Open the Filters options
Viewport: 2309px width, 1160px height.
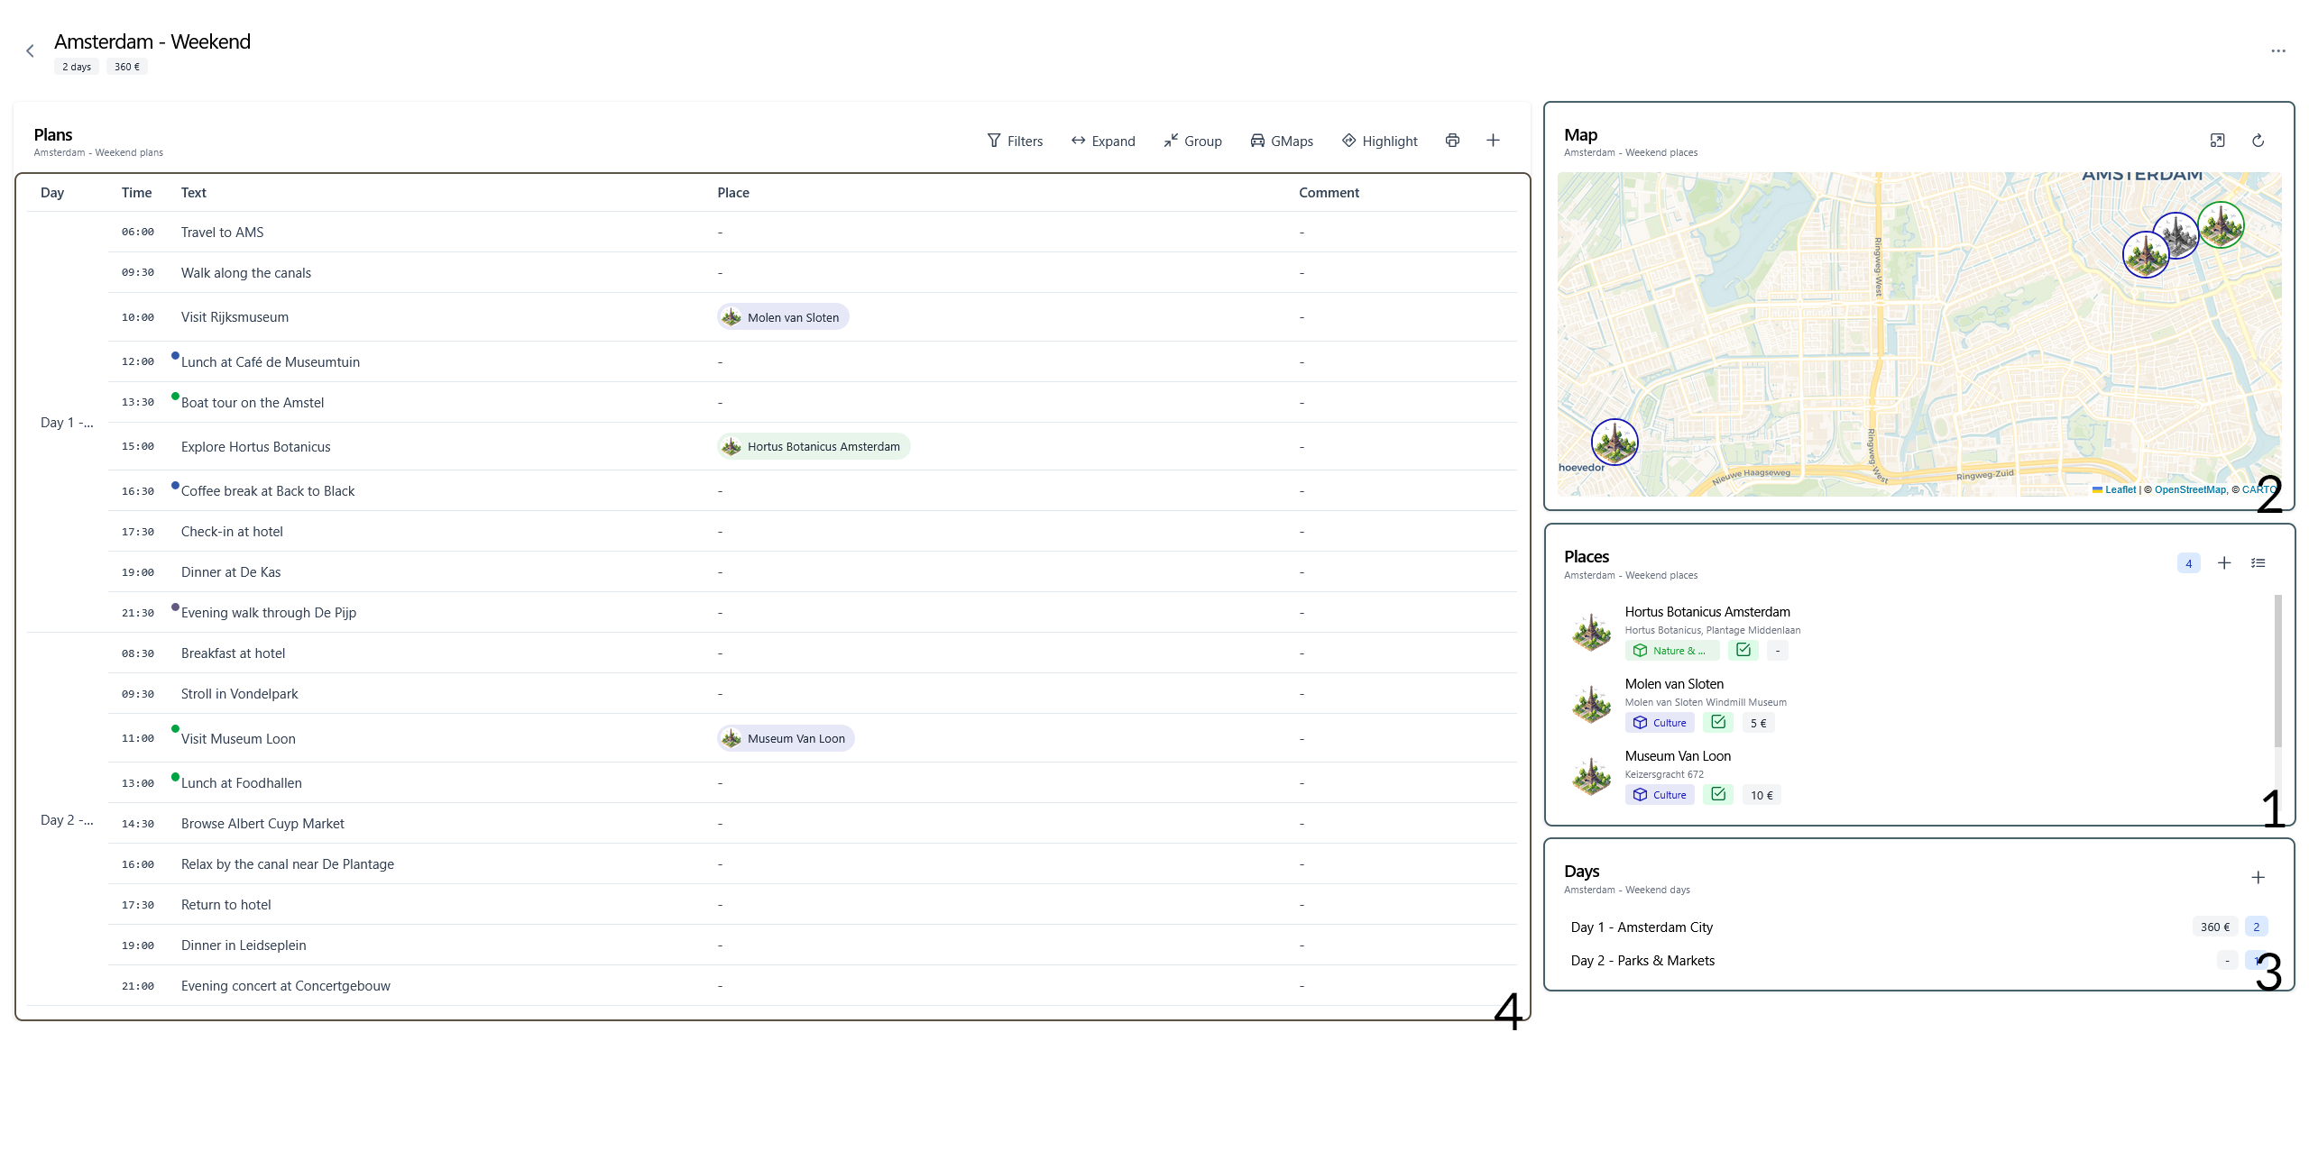coord(1015,142)
